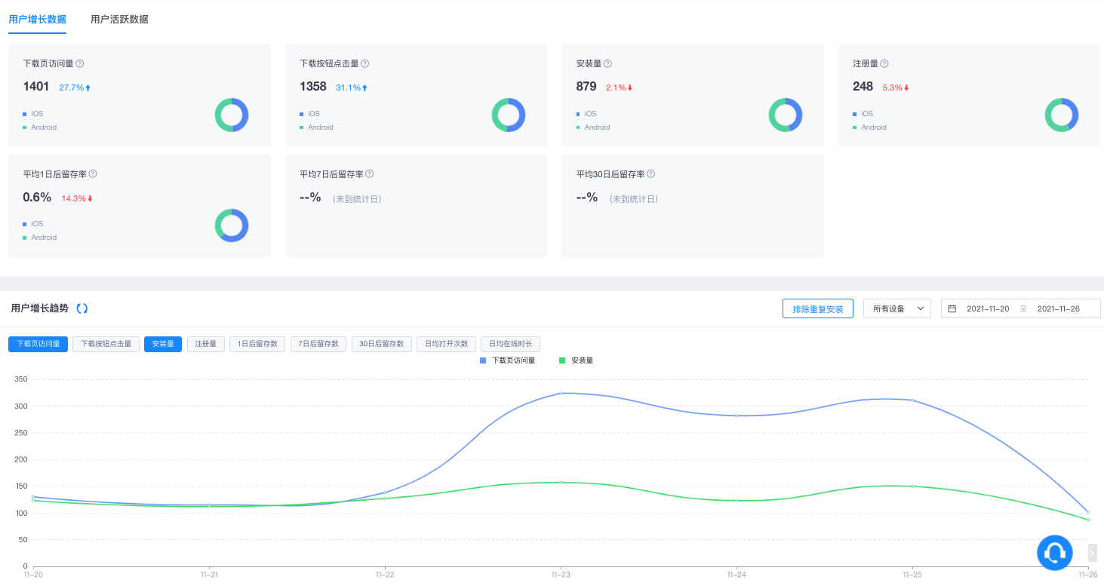
Task: Switch to 用户增长数据 tab
Action: tap(38, 20)
